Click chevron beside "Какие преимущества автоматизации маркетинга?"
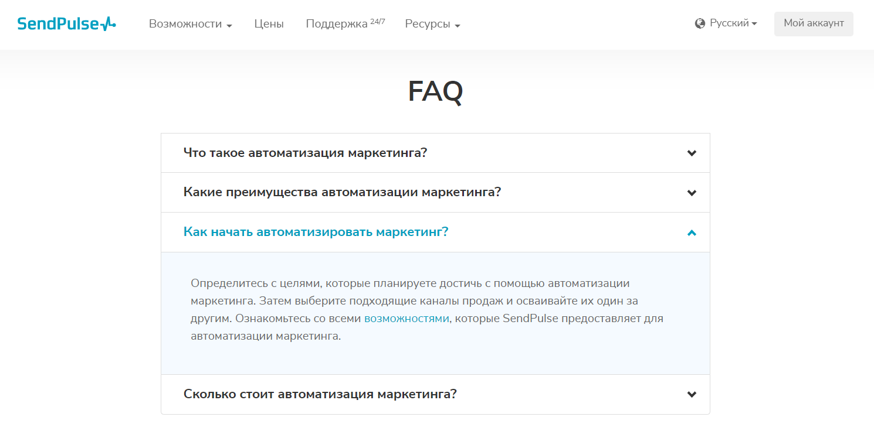The width and height of the screenshot is (874, 441). (692, 193)
